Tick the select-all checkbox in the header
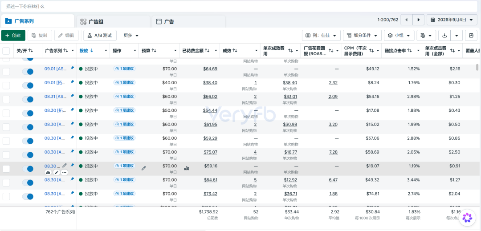The height and width of the screenshot is (231, 481). [x=6, y=51]
